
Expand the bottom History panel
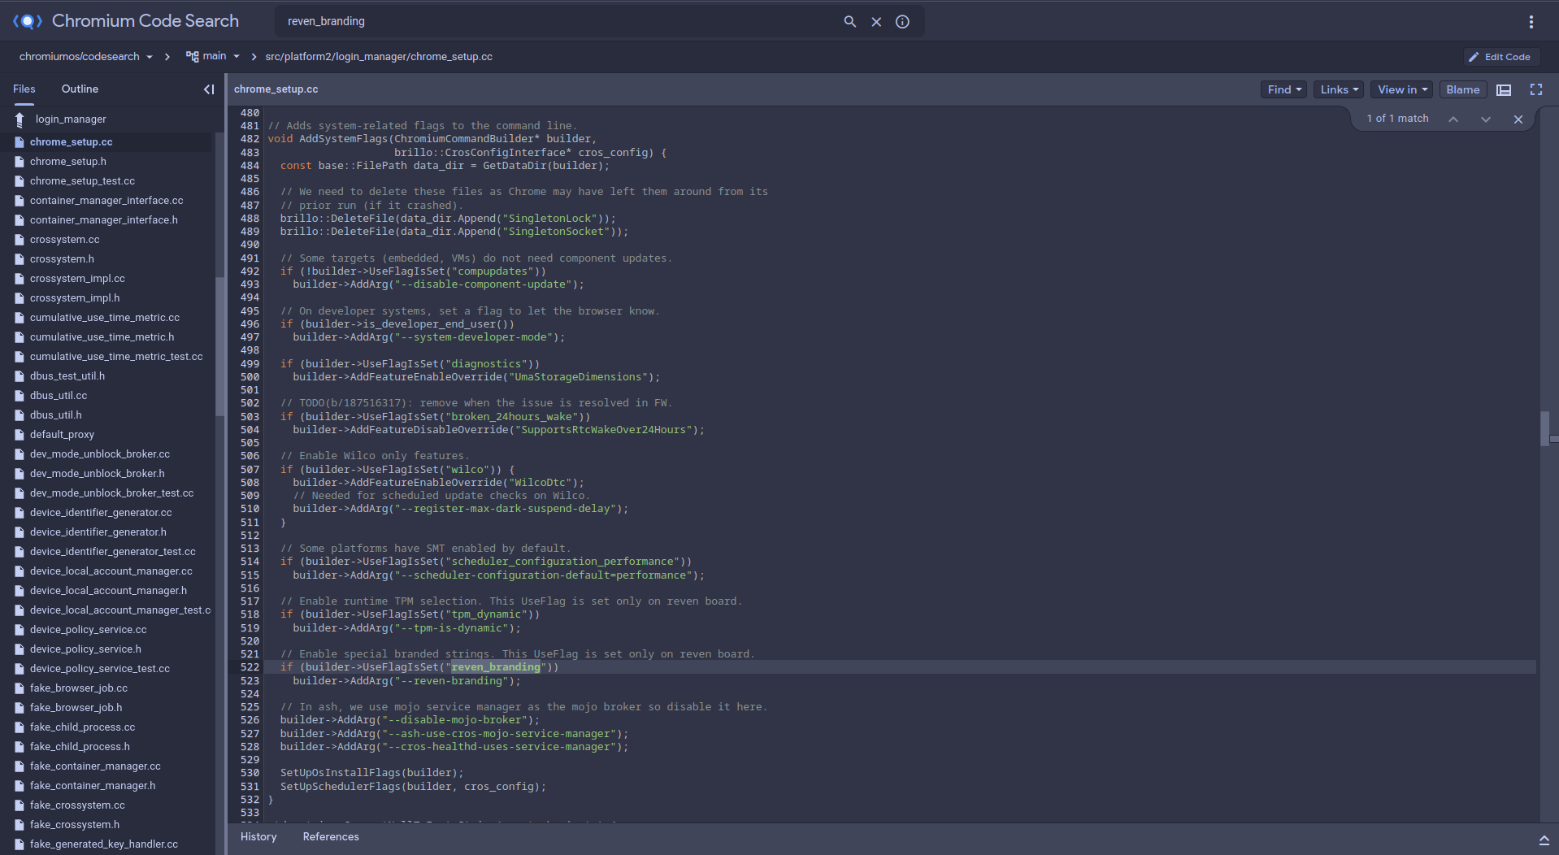coord(1544,840)
